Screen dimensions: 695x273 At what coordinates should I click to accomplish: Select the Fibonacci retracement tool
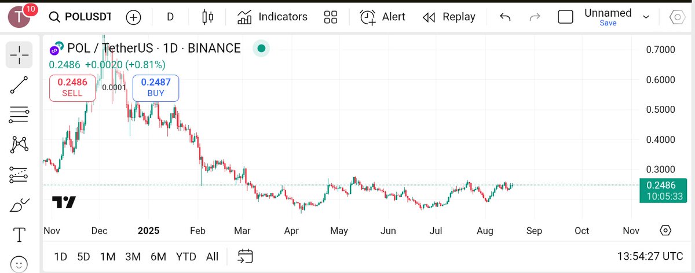[19, 115]
